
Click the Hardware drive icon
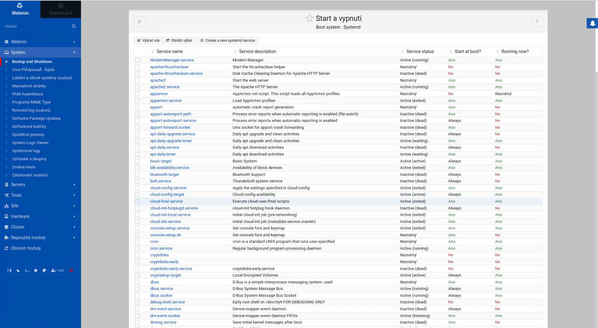pyautogui.click(x=6, y=217)
